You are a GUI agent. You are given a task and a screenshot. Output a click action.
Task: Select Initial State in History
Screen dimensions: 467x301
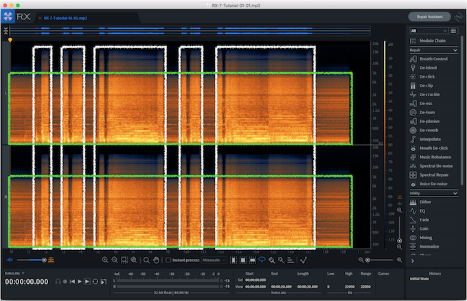(x=420, y=278)
